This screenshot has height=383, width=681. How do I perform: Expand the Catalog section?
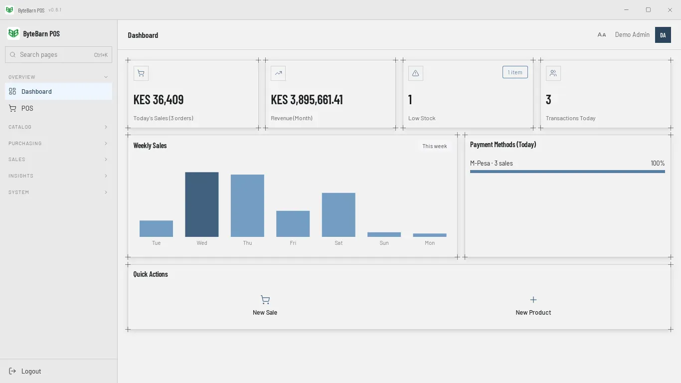[58, 127]
